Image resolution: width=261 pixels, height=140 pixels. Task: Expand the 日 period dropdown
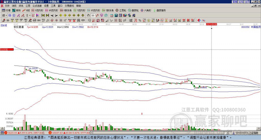(x=6, y=15)
